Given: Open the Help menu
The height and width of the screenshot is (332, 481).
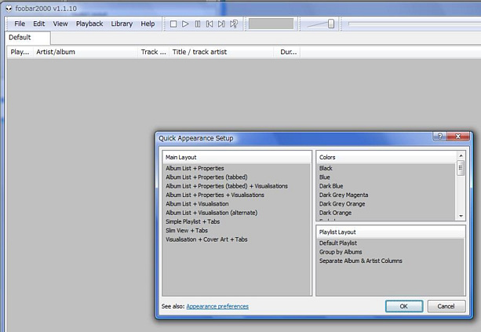Looking at the screenshot, I should pyautogui.click(x=148, y=24).
